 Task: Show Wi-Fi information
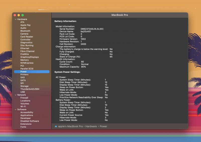[23, 107]
